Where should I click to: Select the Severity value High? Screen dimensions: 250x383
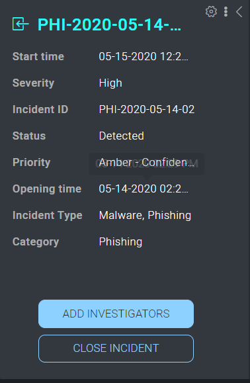(110, 83)
